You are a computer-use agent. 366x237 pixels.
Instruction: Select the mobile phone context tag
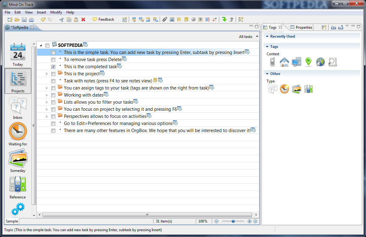click(x=272, y=62)
